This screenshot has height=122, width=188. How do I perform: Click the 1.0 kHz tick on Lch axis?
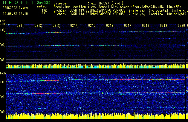tap(2, 30)
